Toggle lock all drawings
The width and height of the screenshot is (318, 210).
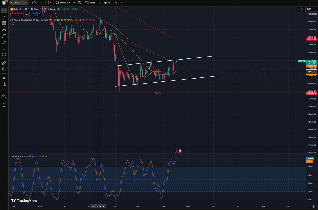point(4,90)
